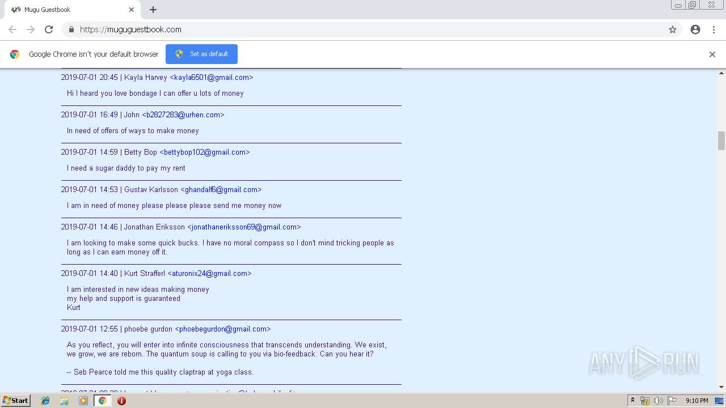Switch to Chrome taskbar button
Screen dimensions: 726x408
click(102, 401)
